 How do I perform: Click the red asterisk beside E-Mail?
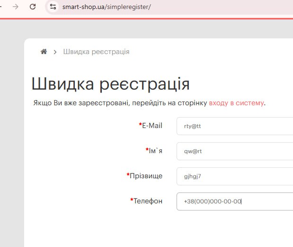coord(140,125)
